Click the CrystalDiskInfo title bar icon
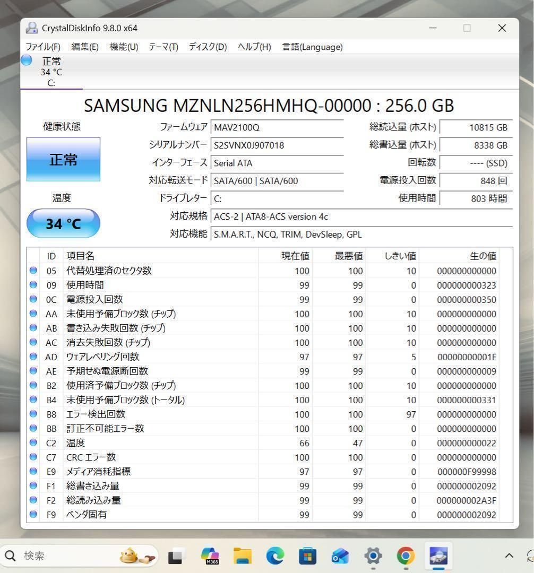This screenshot has width=534, height=573. tap(32, 28)
